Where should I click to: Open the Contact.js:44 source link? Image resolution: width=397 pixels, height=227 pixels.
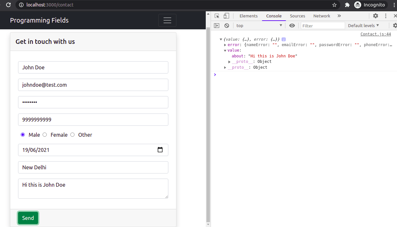pos(375,34)
